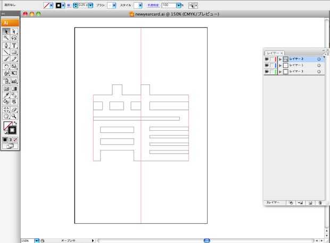Viewport: 330px width, 243px height.
Task: Activate the Zoom magnifier tool
Action: click(x=14, y=115)
